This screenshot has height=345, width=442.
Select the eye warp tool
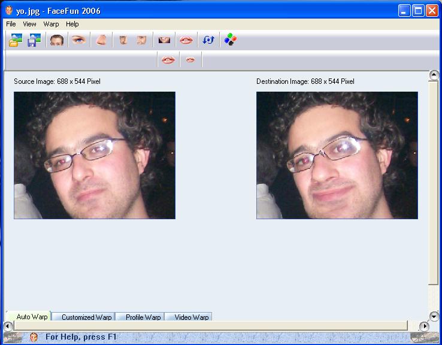click(78, 40)
